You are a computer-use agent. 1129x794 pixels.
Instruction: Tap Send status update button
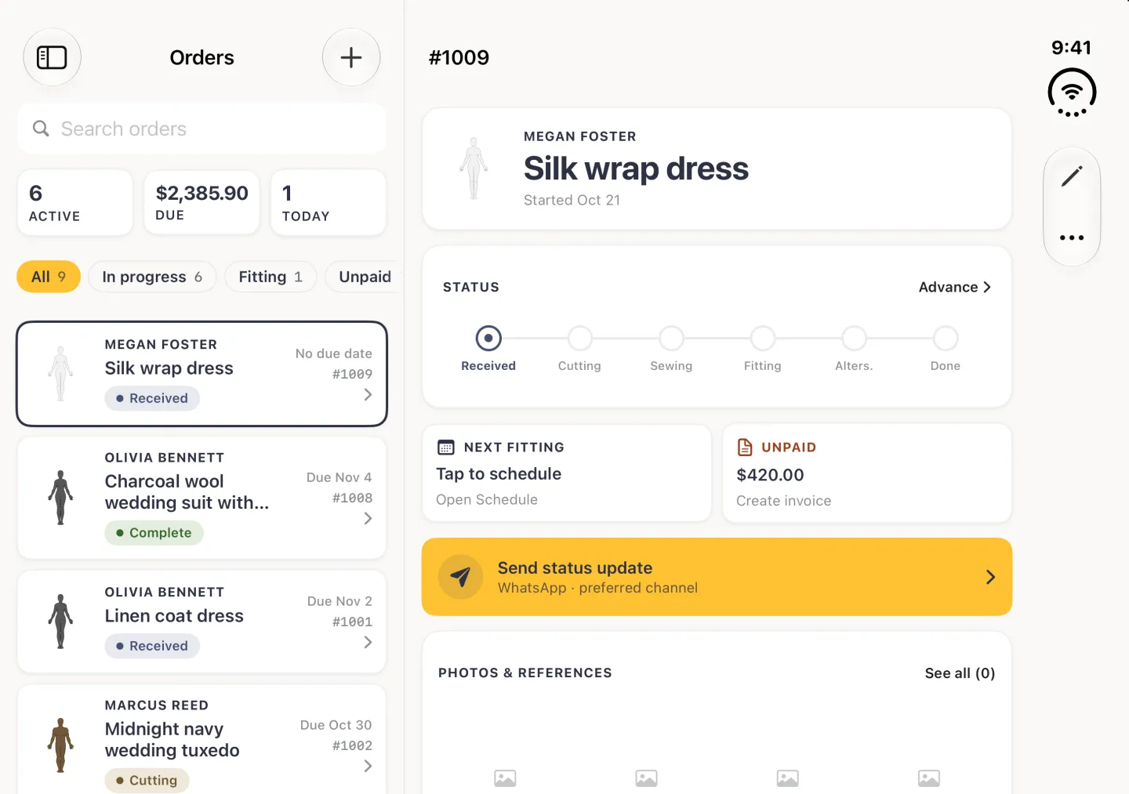tap(717, 577)
